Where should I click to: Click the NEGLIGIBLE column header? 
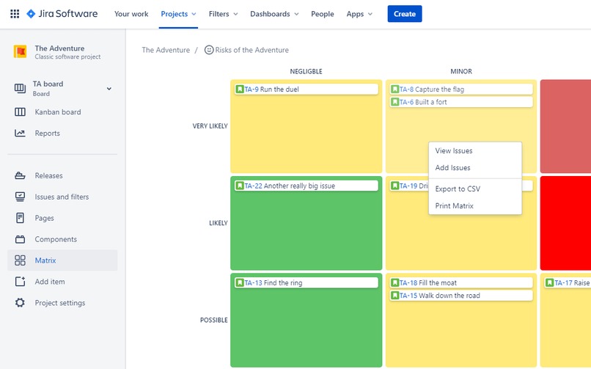coord(306,71)
